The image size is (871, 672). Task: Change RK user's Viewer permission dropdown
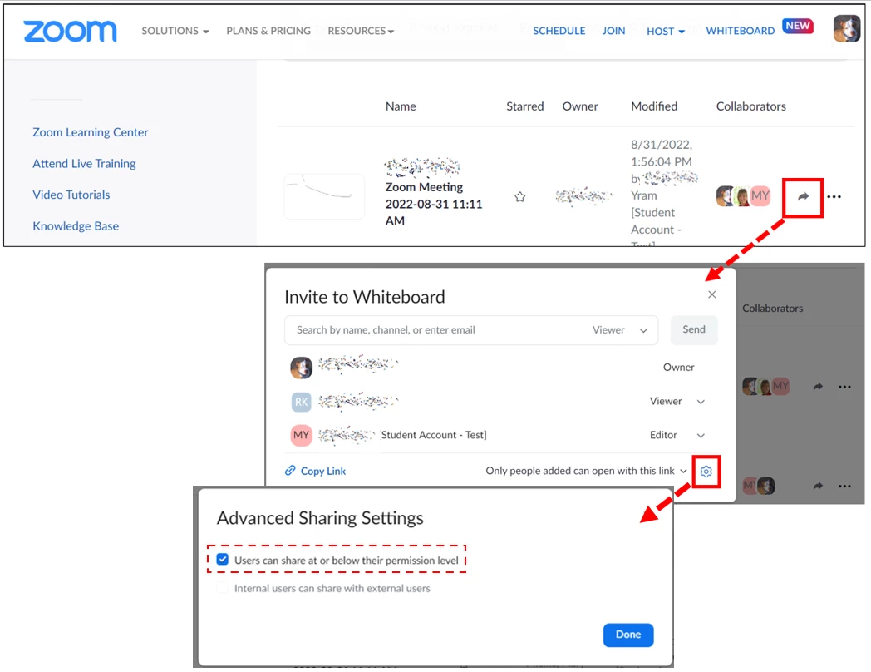[x=677, y=402]
